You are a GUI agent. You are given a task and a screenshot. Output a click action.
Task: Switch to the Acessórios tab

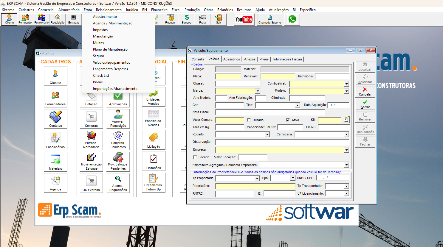(x=232, y=59)
